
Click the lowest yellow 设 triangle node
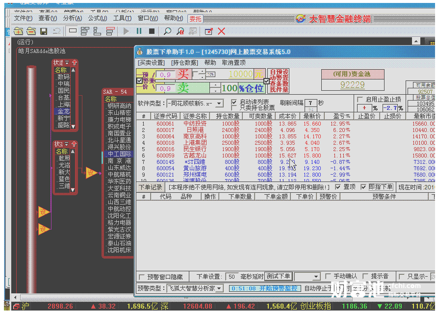tap(44, 229)
